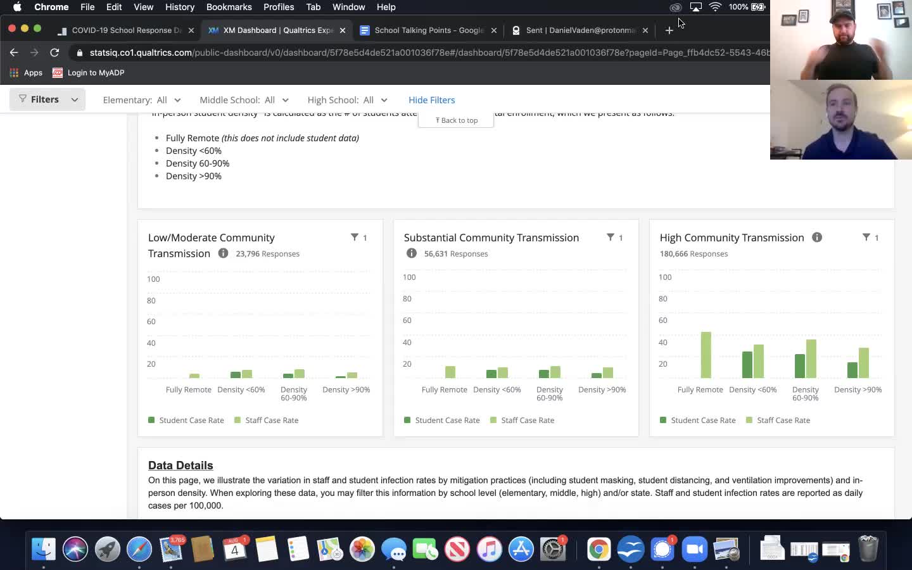Toggle Staff Case Rate legend in High chart
The image size is (912, 570).
tap(778, 420)
